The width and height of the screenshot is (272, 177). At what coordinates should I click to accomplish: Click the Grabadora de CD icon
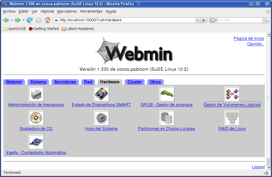36,118
